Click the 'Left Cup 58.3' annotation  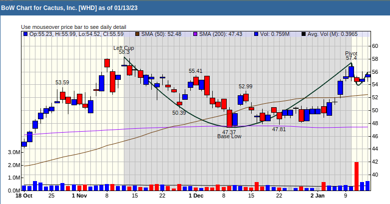pos(124,50)
